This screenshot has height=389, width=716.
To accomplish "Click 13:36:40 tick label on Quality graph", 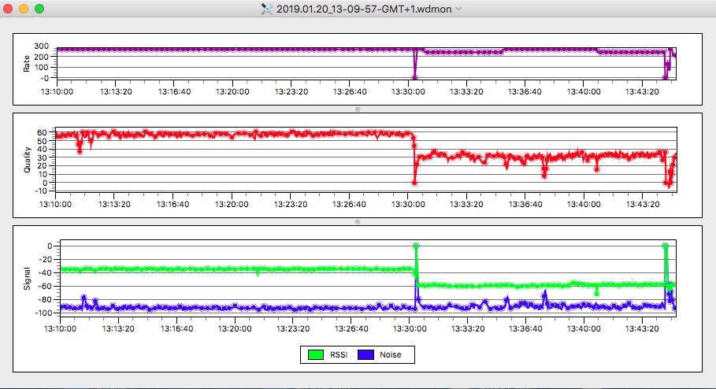I will pyautogui.click(x=525, y=205).
